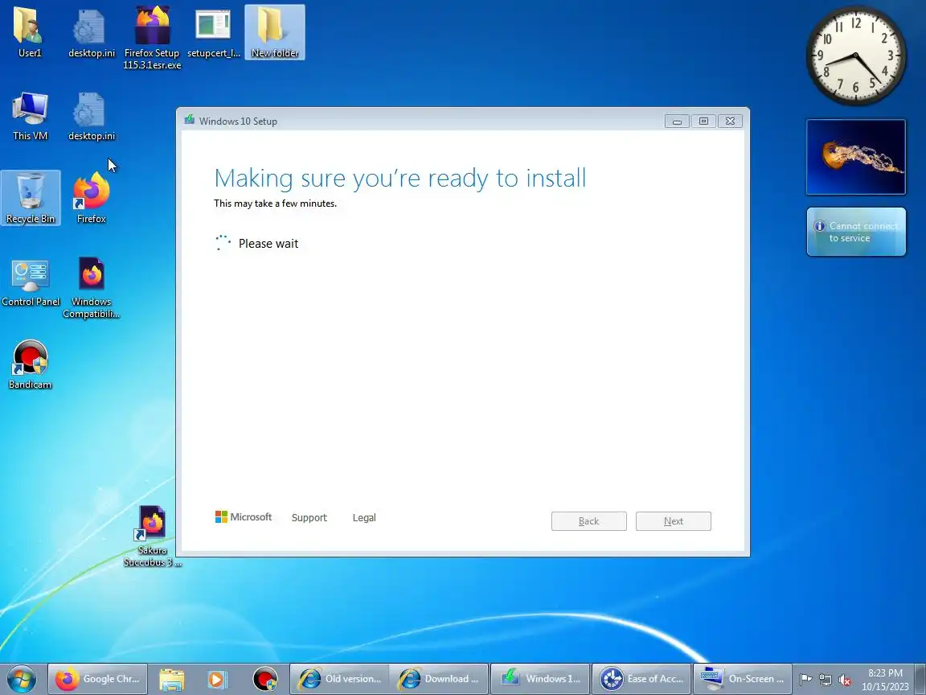
Task: Maximize the Windows 10 Setup window
Action: [703, 121]
